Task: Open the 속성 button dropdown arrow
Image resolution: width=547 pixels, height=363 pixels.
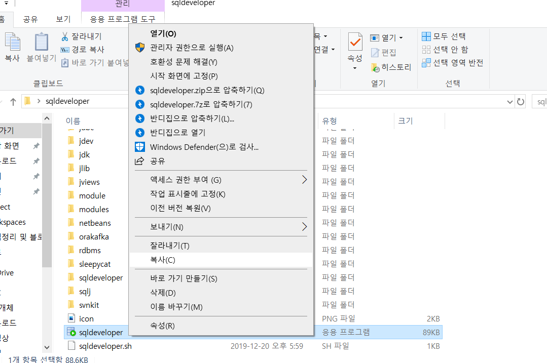Action: coord(355,68)
